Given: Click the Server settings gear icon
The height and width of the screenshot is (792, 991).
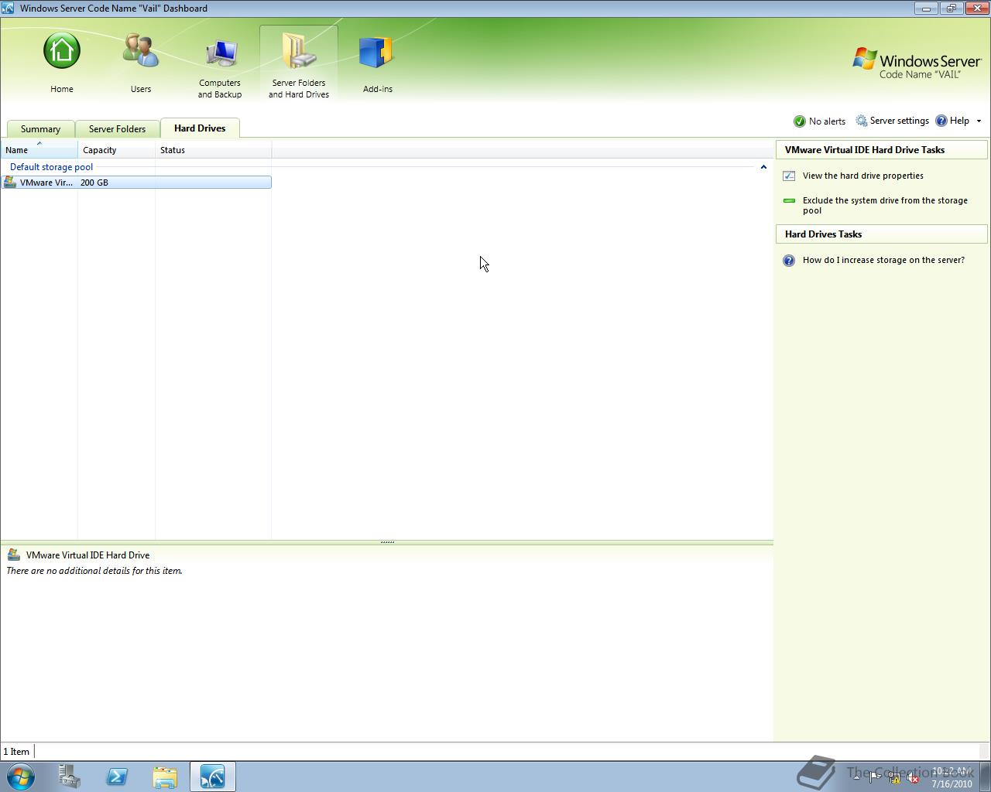Looking at the screenshot, I should (861, 121).
